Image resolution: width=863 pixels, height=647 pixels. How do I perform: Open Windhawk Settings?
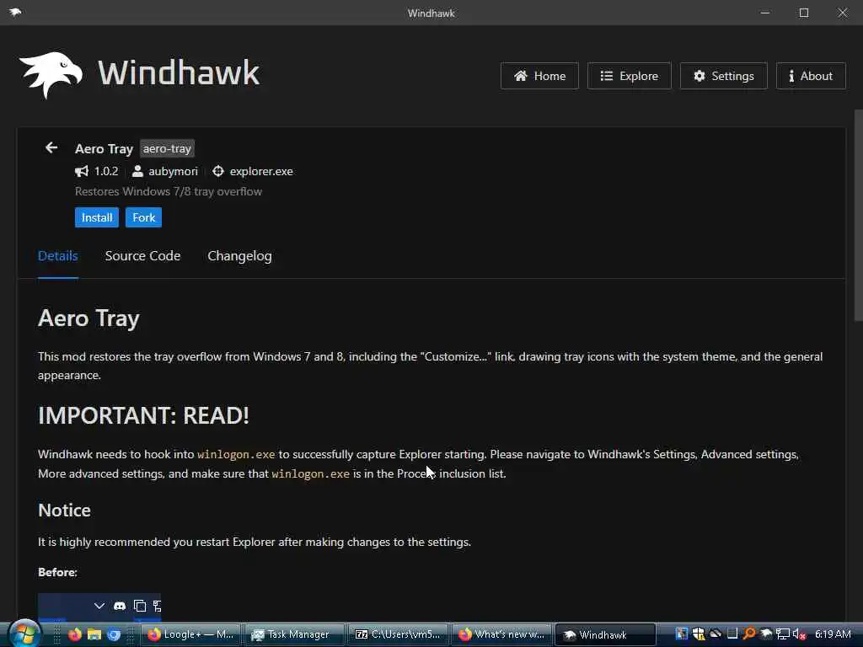(723, 76)
